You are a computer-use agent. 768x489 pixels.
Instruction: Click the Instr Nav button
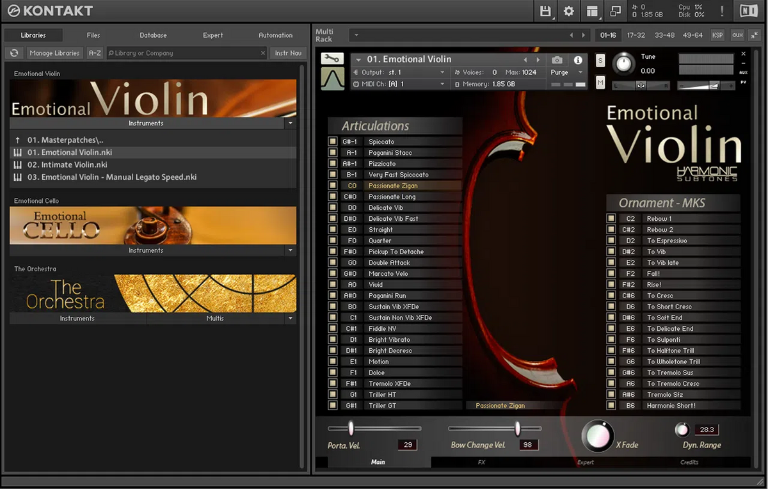[x=287, y=53]
